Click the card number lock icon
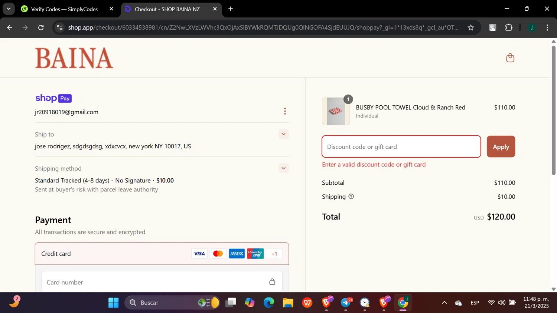This screenshot has width=557, height=313. click(x=272, y=282)
